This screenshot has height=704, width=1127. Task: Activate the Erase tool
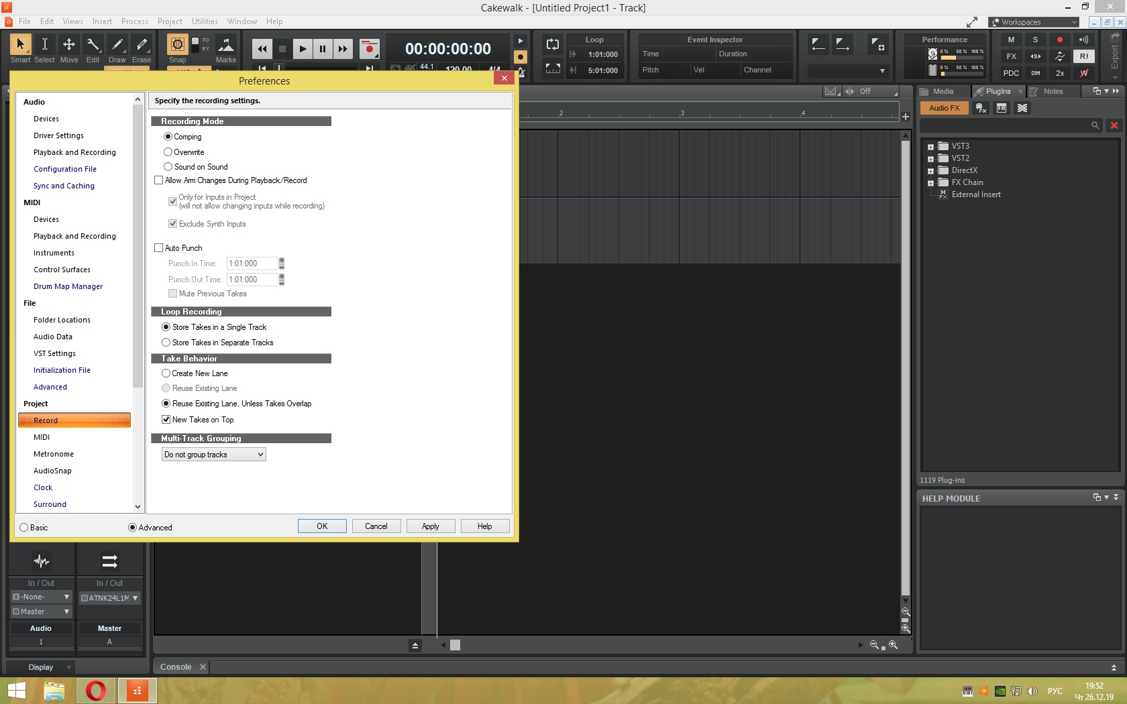[142, 48]
